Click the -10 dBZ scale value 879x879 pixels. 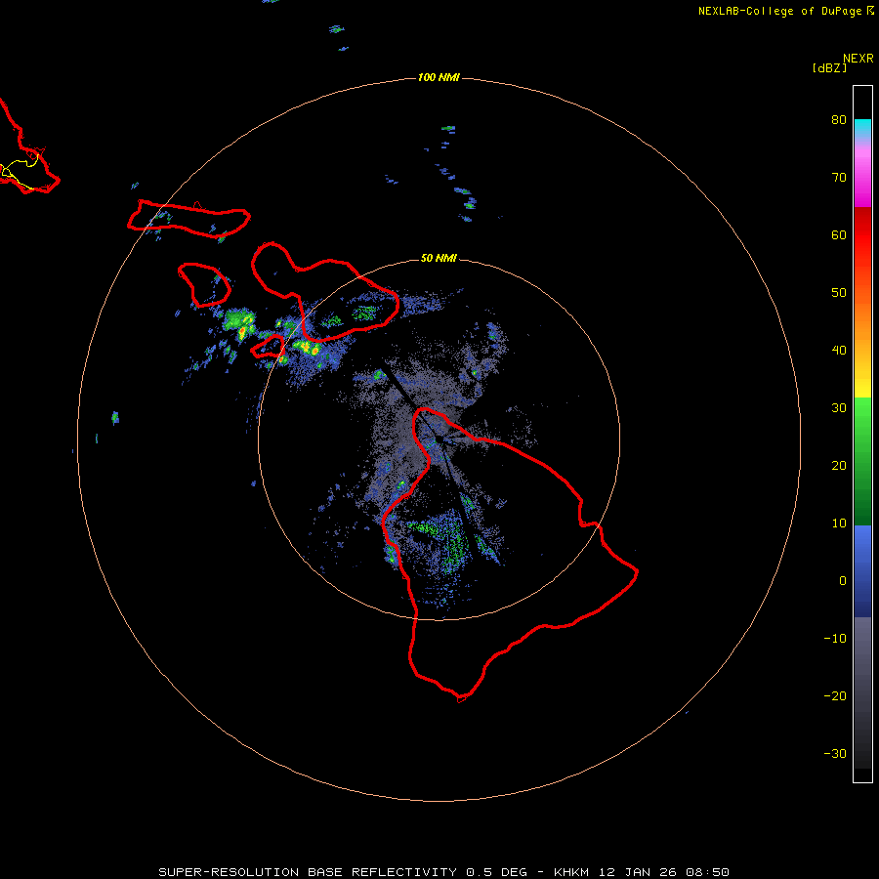[835, 639]
